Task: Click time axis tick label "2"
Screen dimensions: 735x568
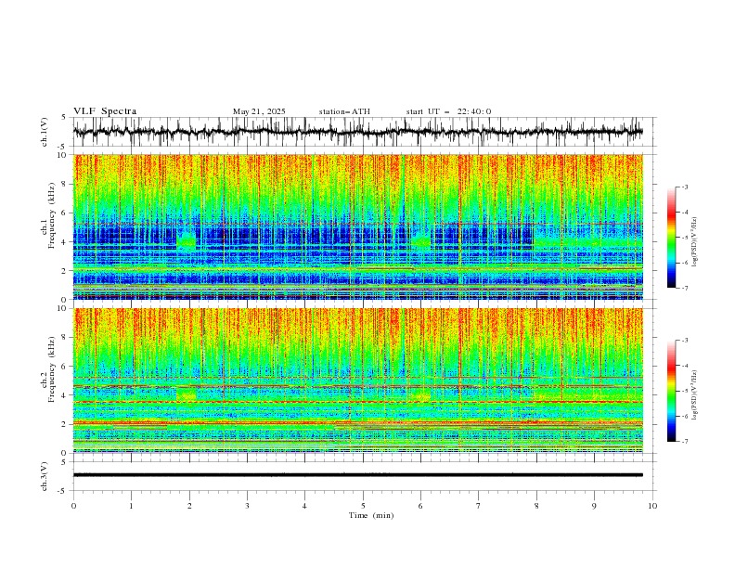Action: [189, 506]
